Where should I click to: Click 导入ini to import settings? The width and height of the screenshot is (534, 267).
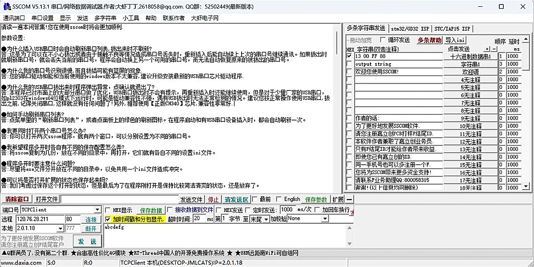(x=455, y=40)
